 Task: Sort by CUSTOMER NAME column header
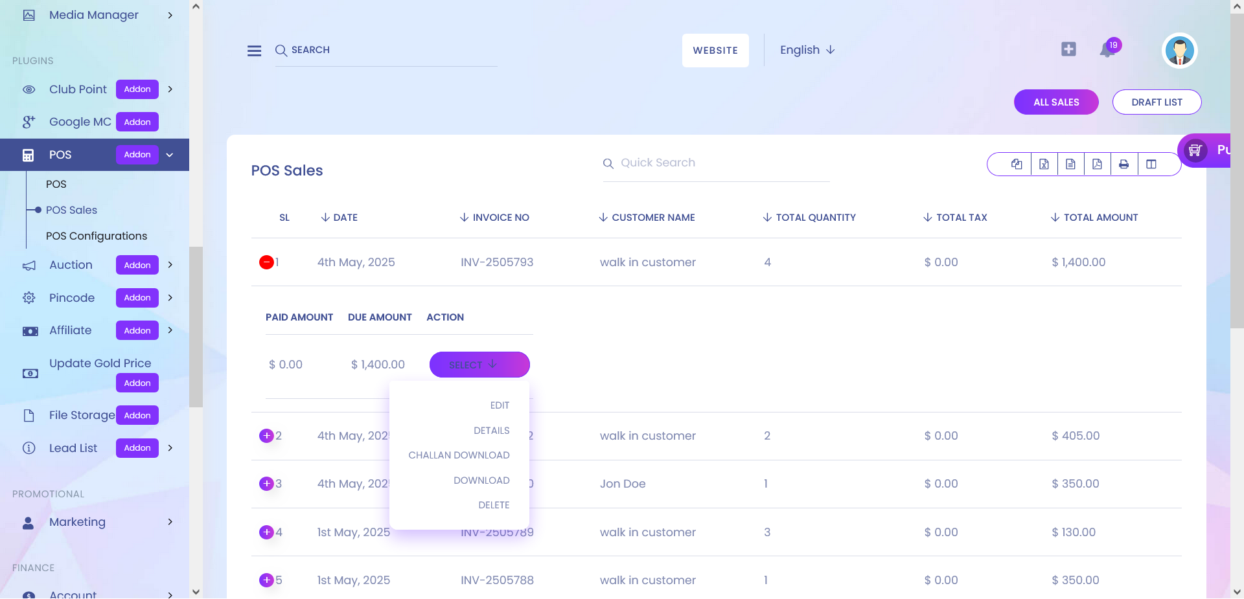click(x=647, y=218)
